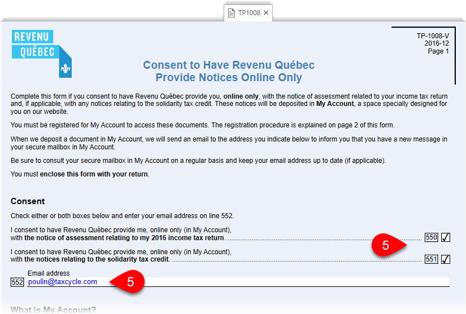Click the line 552 number box

pos(18,282)
